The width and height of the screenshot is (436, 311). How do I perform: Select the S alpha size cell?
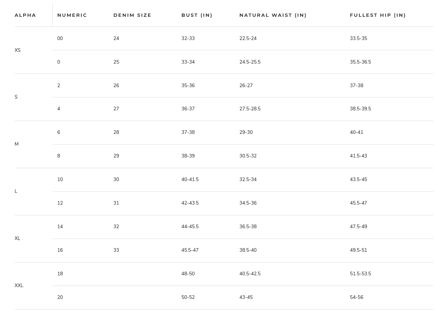[x=16, y=97]
